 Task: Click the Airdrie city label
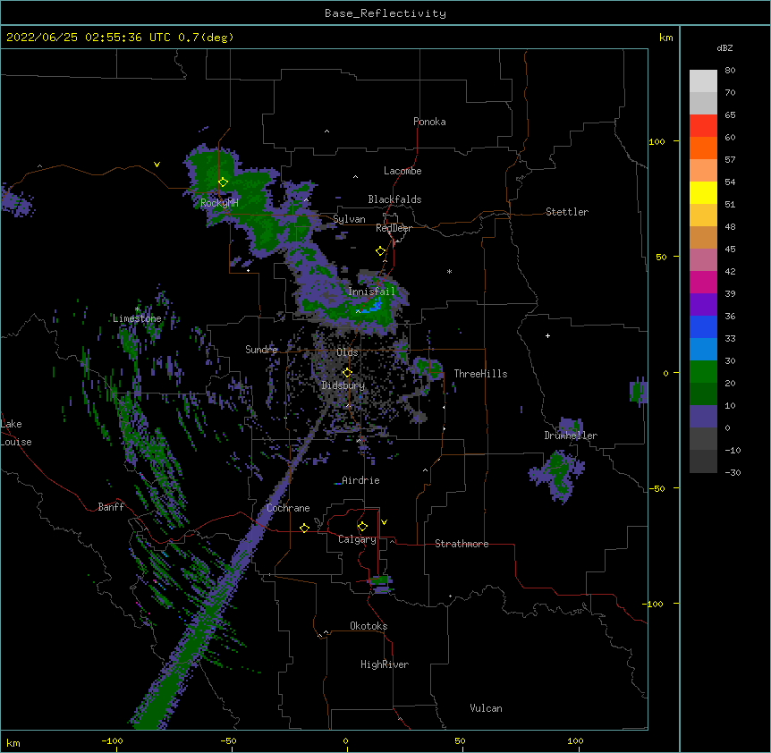coord(360,480)
